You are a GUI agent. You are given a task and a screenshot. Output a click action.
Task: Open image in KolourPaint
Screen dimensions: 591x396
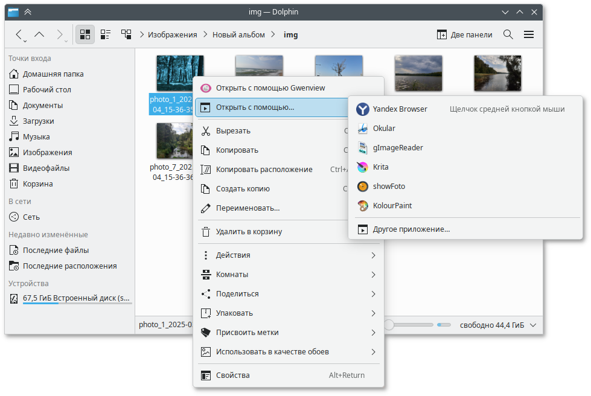coord(392,206)
